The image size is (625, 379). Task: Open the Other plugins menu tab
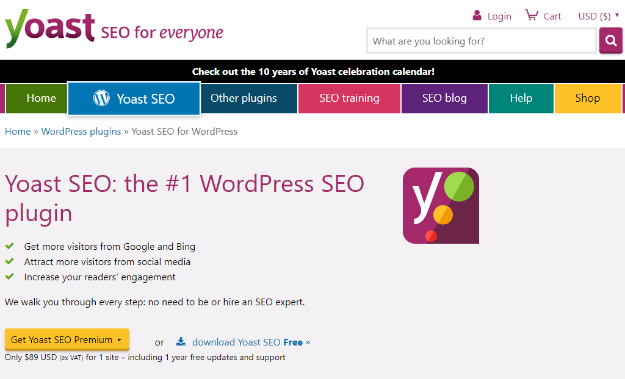click(x=244, y=98)
